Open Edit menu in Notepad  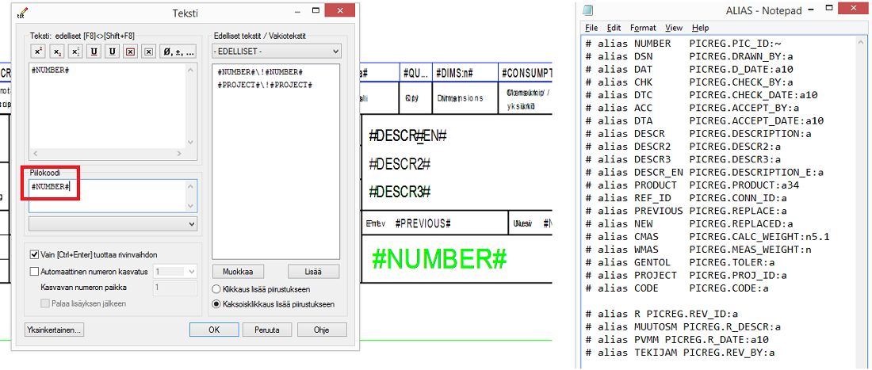[614, 28]
